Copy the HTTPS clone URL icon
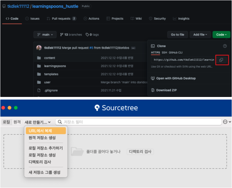The image size is (232, 188). (221, 60)
